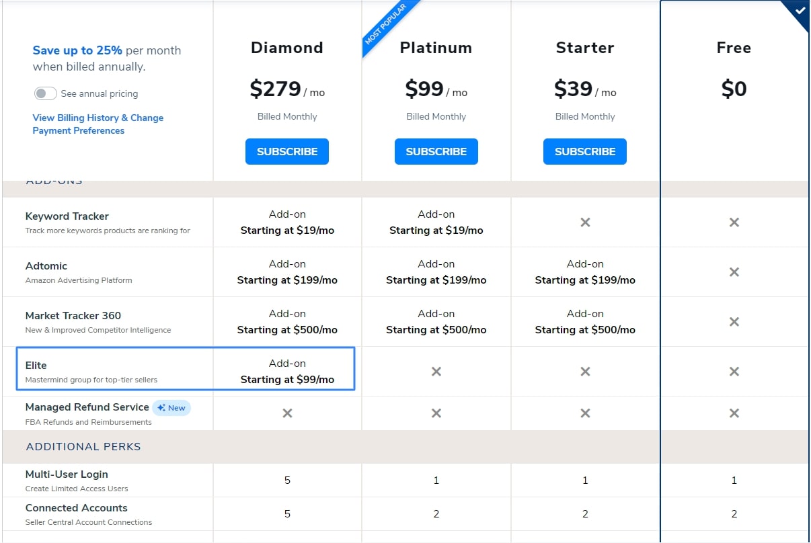Click the $279/mo Diamond price
The image size is (811, 543).
point(287,89)
